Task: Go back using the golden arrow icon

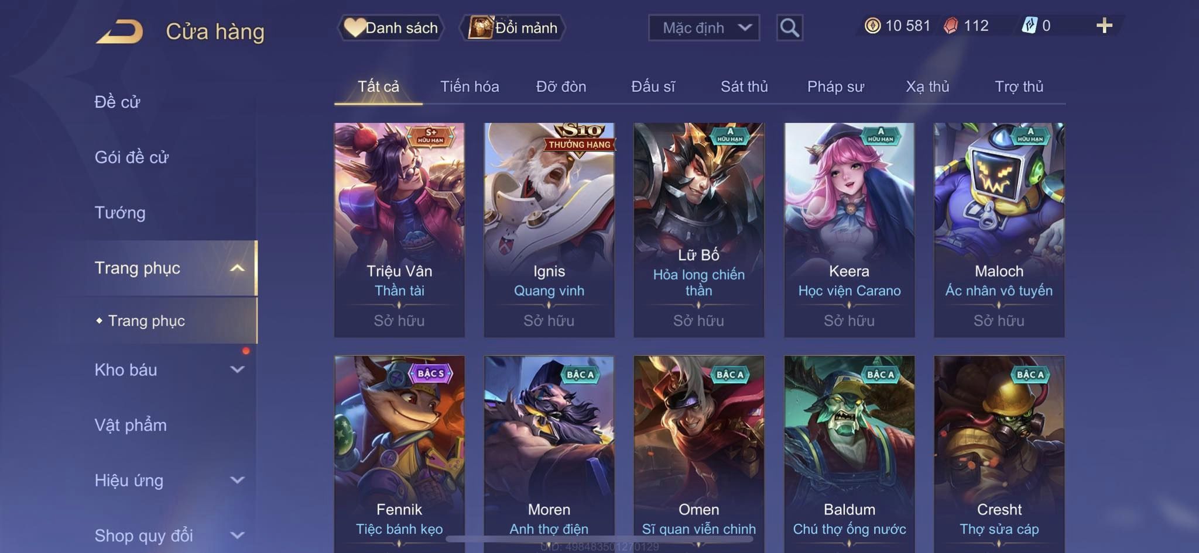Action: (120, 32)
